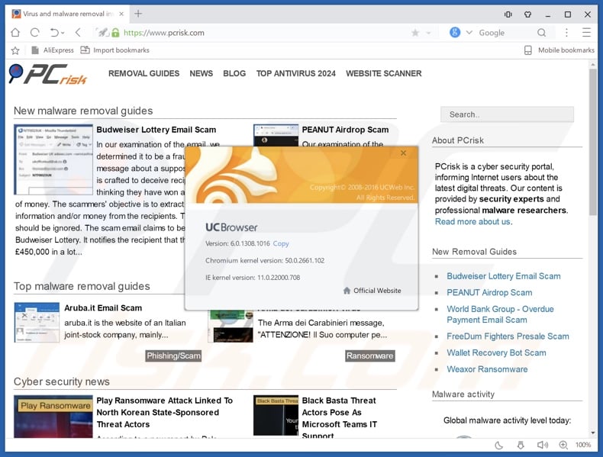Click the undo/restore closed tab icon
Image resolution: width=603 pixels, height=457 pixels.
[54, 33]
